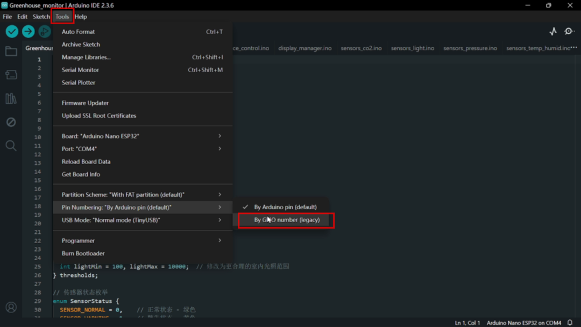Screen dimensions: 581x327
Task: Open the File menu
Action: [8, 16]
